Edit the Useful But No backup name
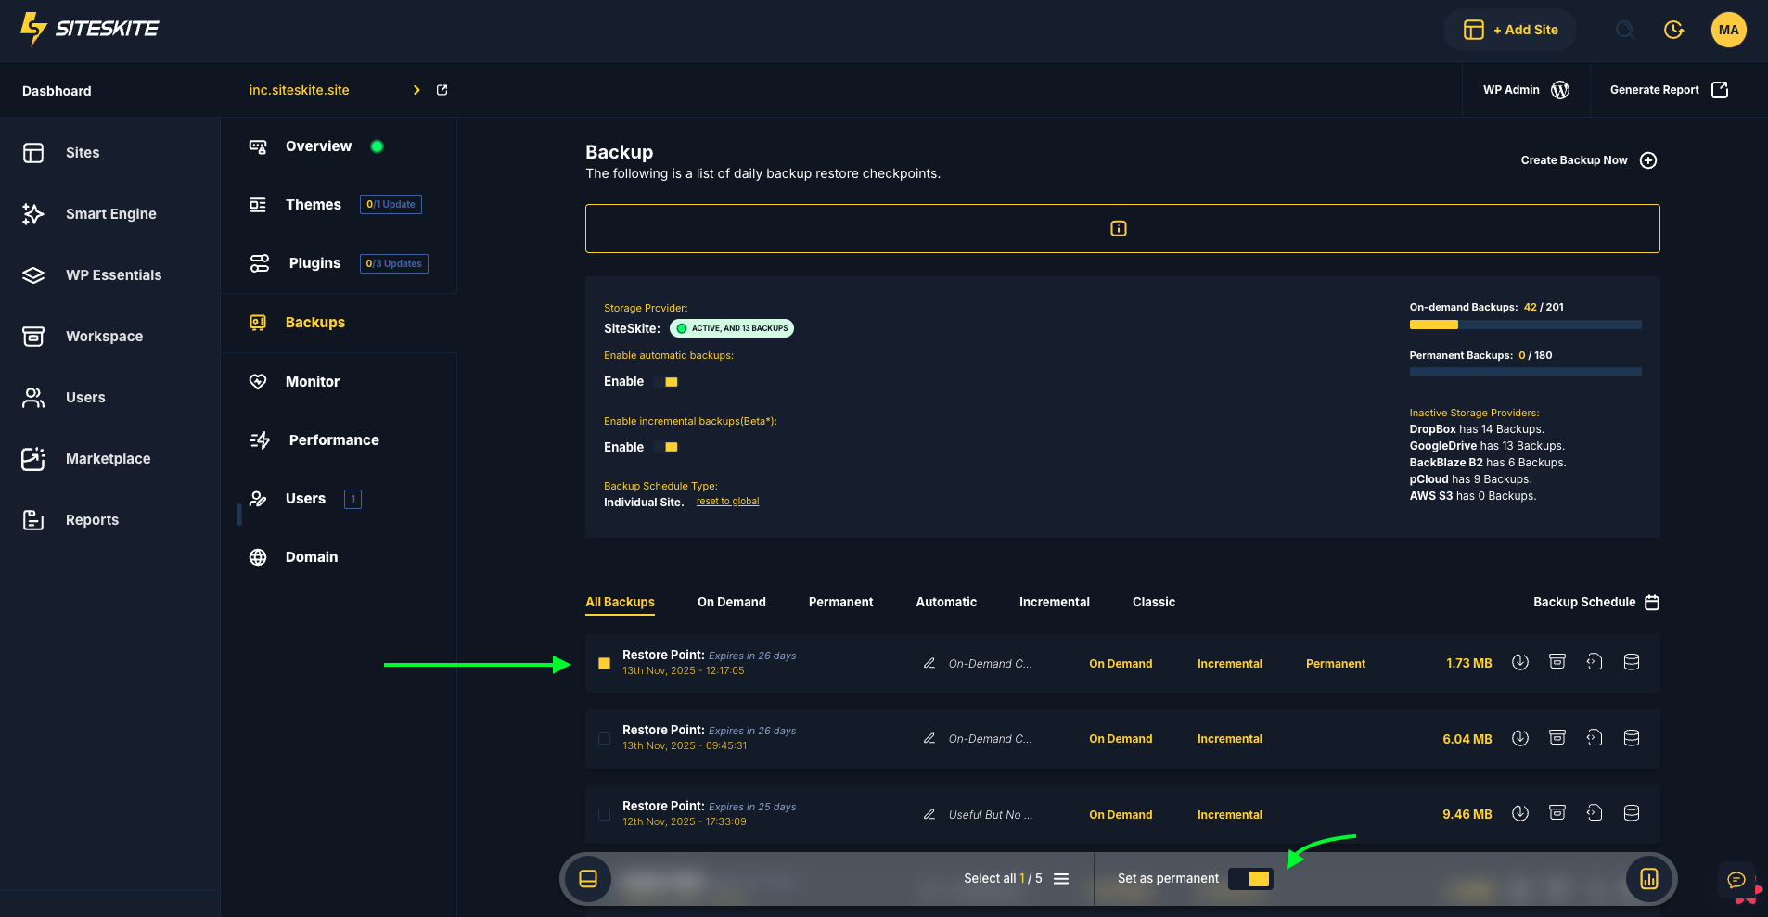The width and height of the screenshot is (1768, 917). tap(929, 814)
